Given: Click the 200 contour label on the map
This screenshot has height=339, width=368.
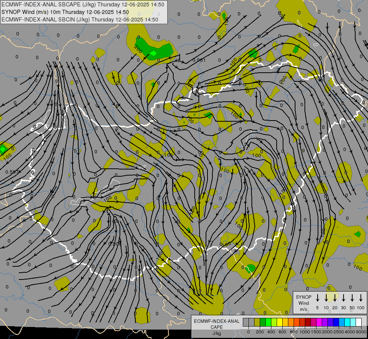Looking at the screenshot, I should [x=138, y=49].
